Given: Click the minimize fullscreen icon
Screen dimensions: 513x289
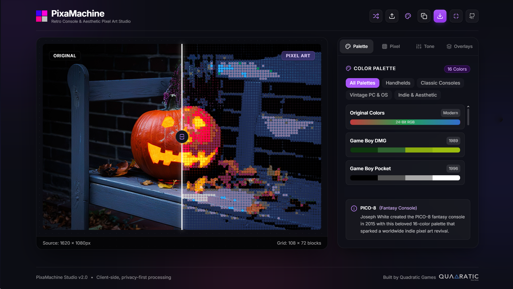Looking at the screenshot, I should [456, 16].
